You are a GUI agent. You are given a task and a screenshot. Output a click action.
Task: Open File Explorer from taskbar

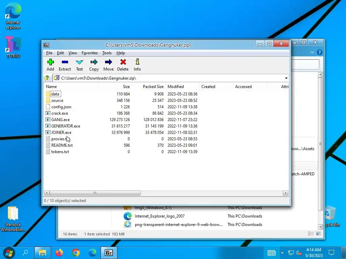42,253
